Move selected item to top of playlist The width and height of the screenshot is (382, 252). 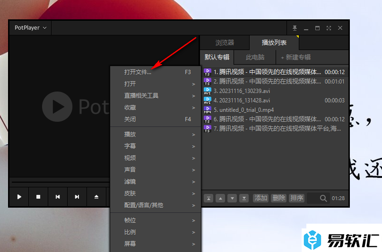(208, 198)
